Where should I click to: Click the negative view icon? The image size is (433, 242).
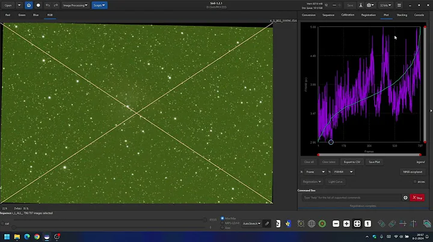pyautogui.click(x=278, y=223)
